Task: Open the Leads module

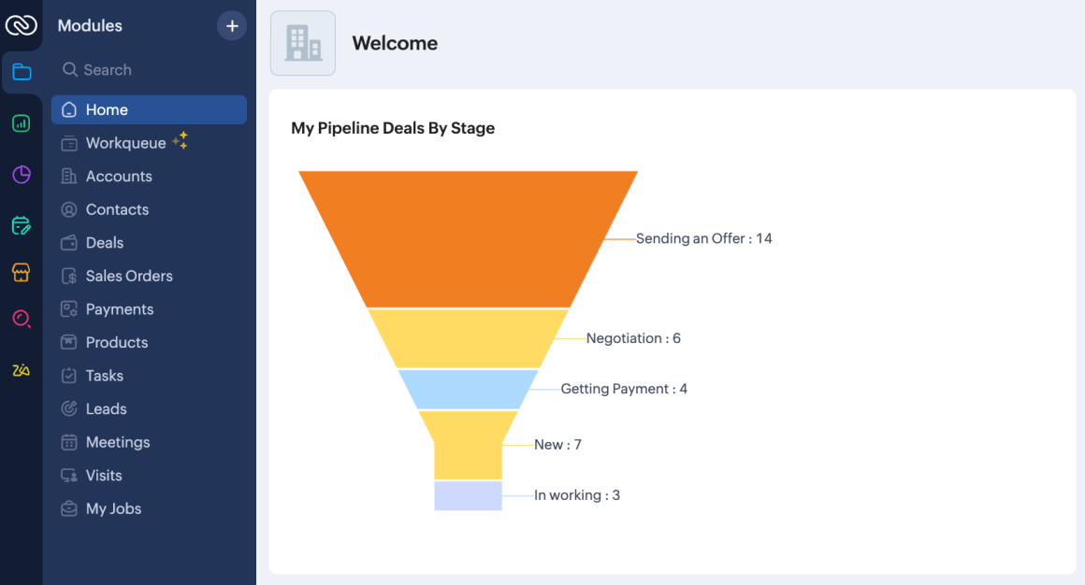Action: coord(105,408)
